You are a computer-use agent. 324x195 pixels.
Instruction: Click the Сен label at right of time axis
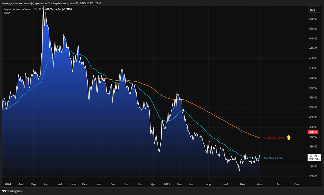tap(296, 184)
